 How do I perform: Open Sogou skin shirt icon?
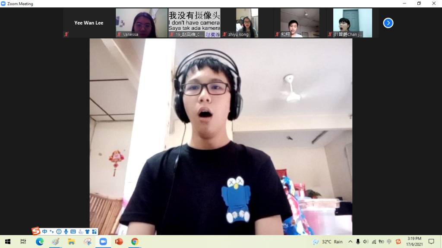click(x=87, y=232)
